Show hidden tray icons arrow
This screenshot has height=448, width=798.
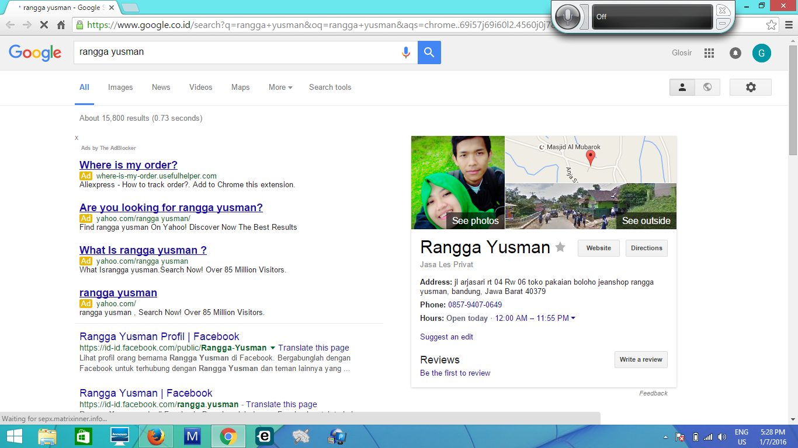665,437
